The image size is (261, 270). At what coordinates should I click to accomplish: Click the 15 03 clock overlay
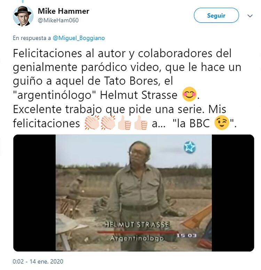[187, 236]
